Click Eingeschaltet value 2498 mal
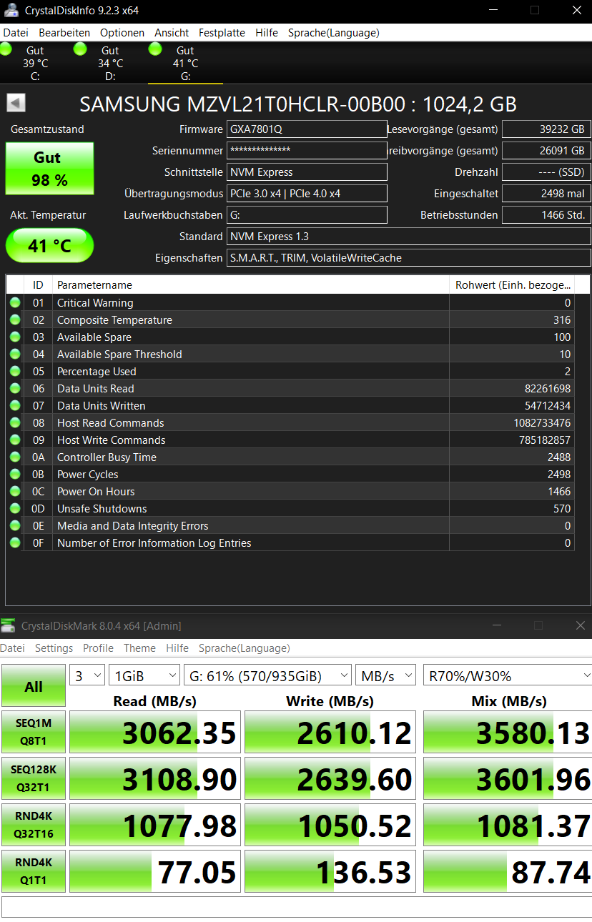 [x=546, y=194]
